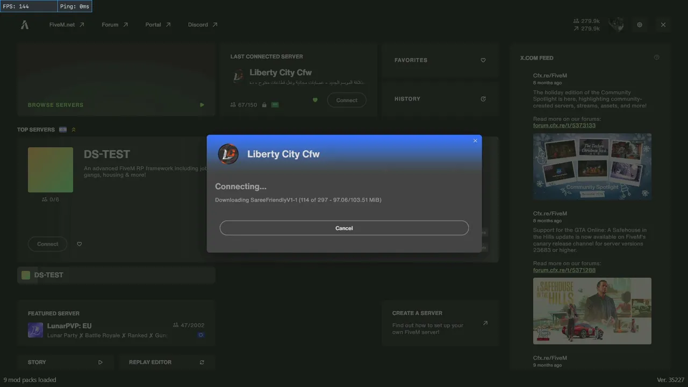Click the "Downloading SareeFriendlyV1-1" progress text

298,200
